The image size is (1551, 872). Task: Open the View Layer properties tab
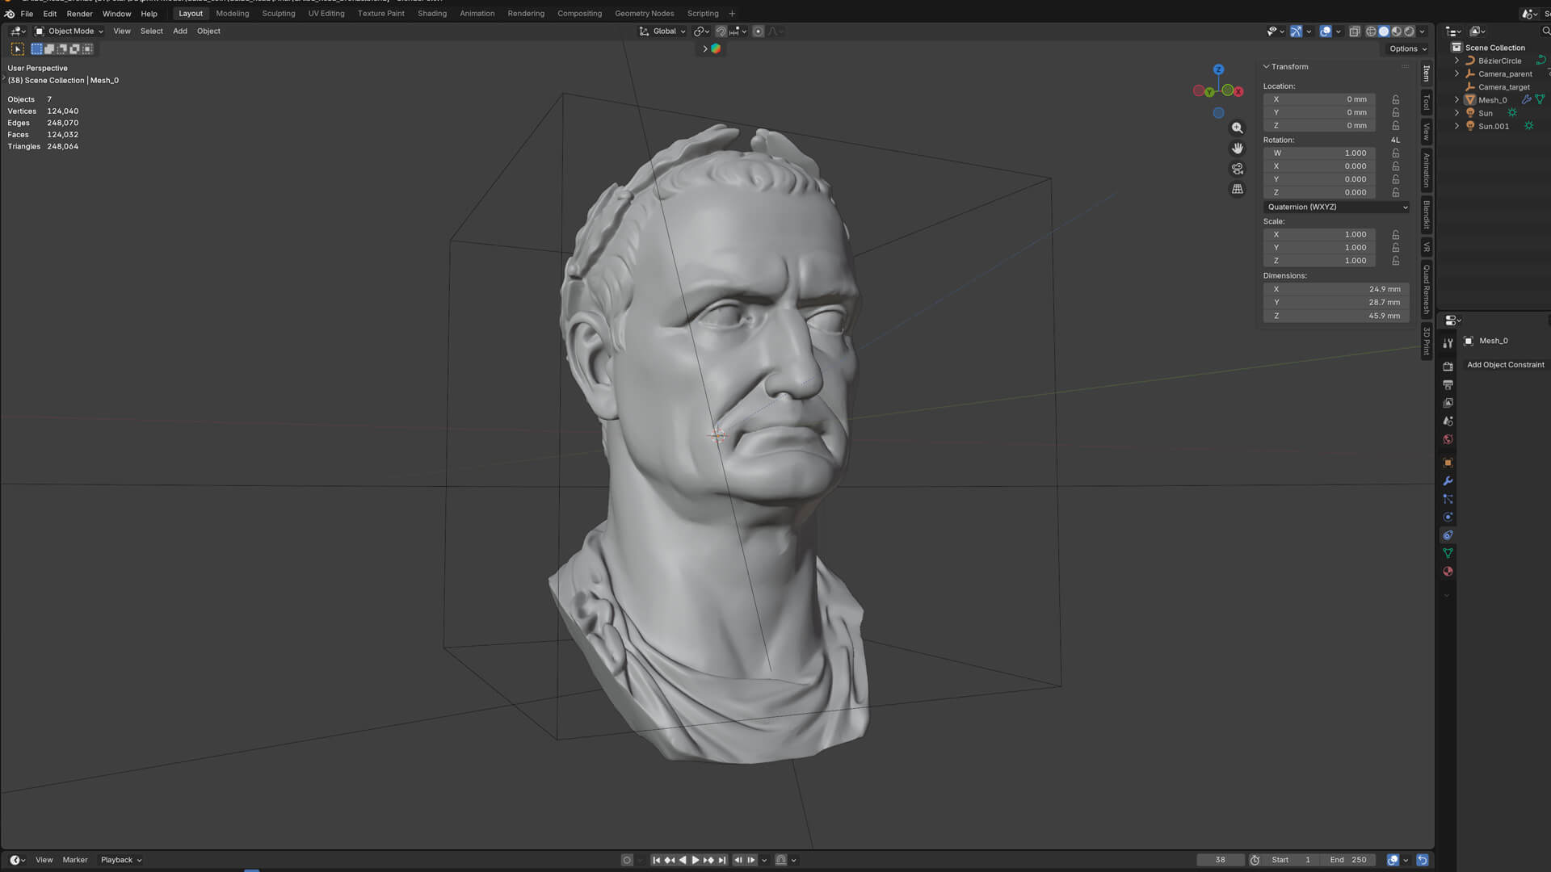(x=1448, y=403)
